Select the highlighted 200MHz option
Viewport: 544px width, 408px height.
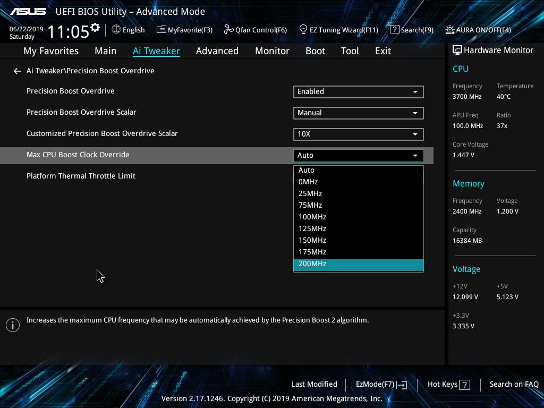[x=359, y=265]
